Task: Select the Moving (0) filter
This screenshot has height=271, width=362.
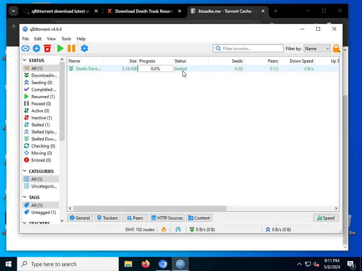Action: (41, 153)
